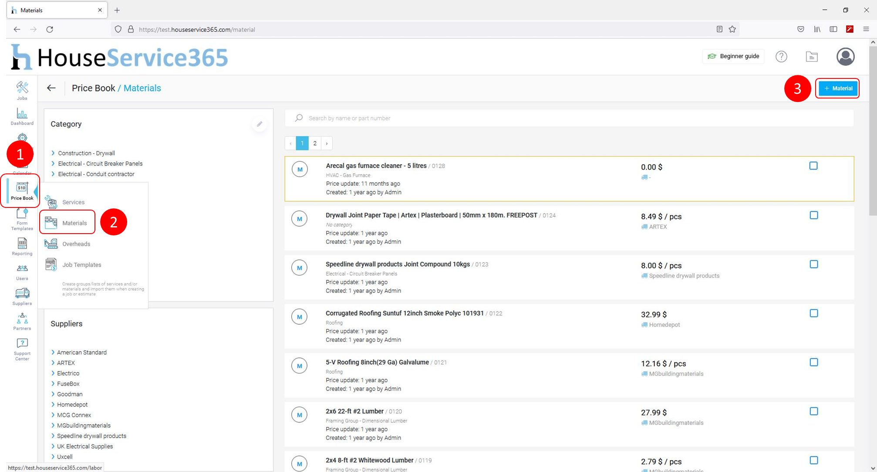The image size is (877, 472).
Task: Check the Speedline Joint Compound 10kgs checkbox
Action: point(814,264)
